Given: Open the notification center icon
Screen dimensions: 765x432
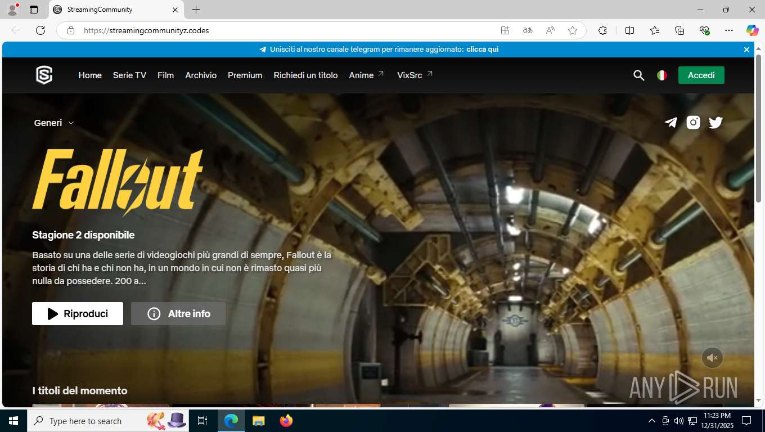Looking at the screenshot, I should point(746,421).
